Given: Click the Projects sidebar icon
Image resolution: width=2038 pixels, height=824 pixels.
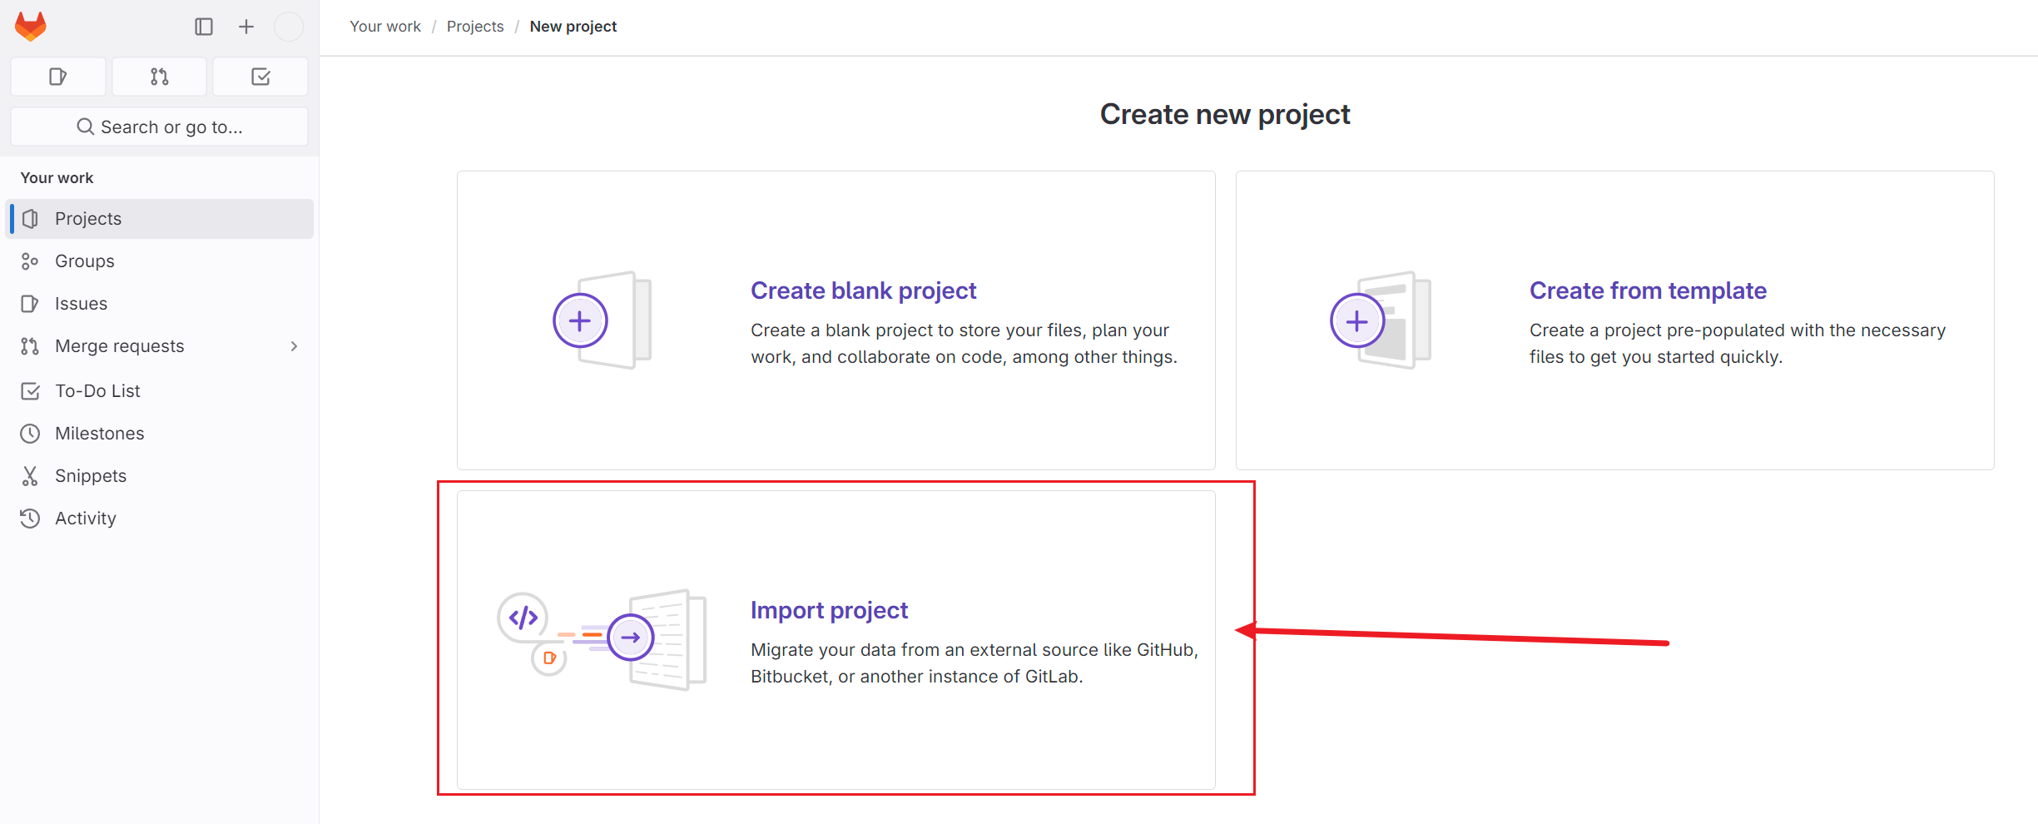Looking at the screenshot, I should 31,219.
